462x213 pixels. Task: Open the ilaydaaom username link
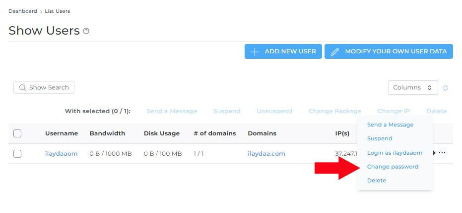coord(62,154)
